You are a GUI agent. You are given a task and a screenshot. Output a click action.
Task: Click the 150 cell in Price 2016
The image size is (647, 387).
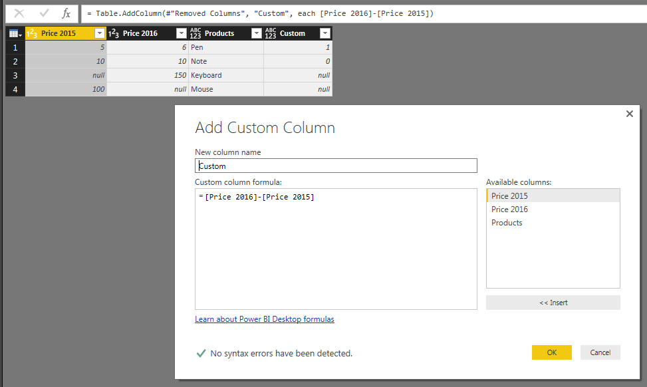click(148, 76)
